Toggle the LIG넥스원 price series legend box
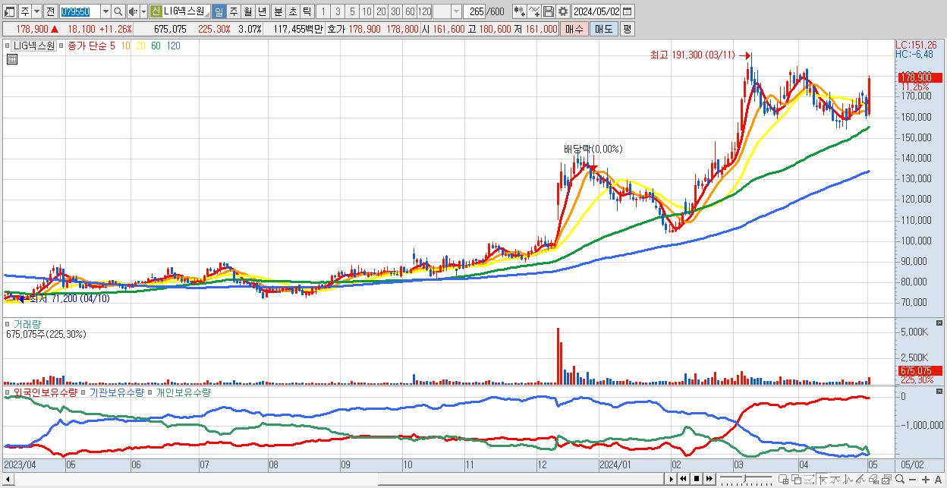The image size is (947, 488). 8,46
